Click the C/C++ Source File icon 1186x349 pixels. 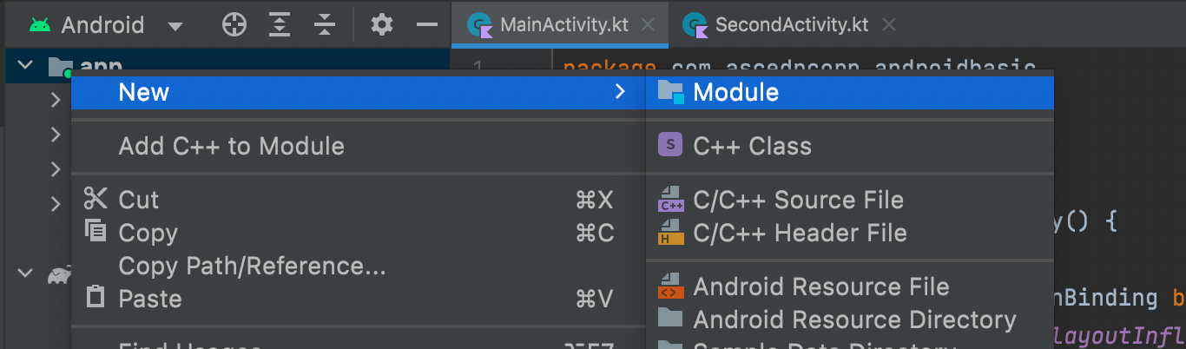(670, 200)
